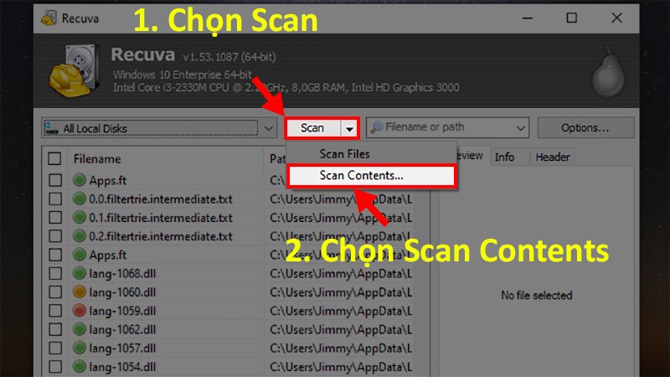
Task: Click green status dot beside lang-1057.dll
Action: click(79, 348)
